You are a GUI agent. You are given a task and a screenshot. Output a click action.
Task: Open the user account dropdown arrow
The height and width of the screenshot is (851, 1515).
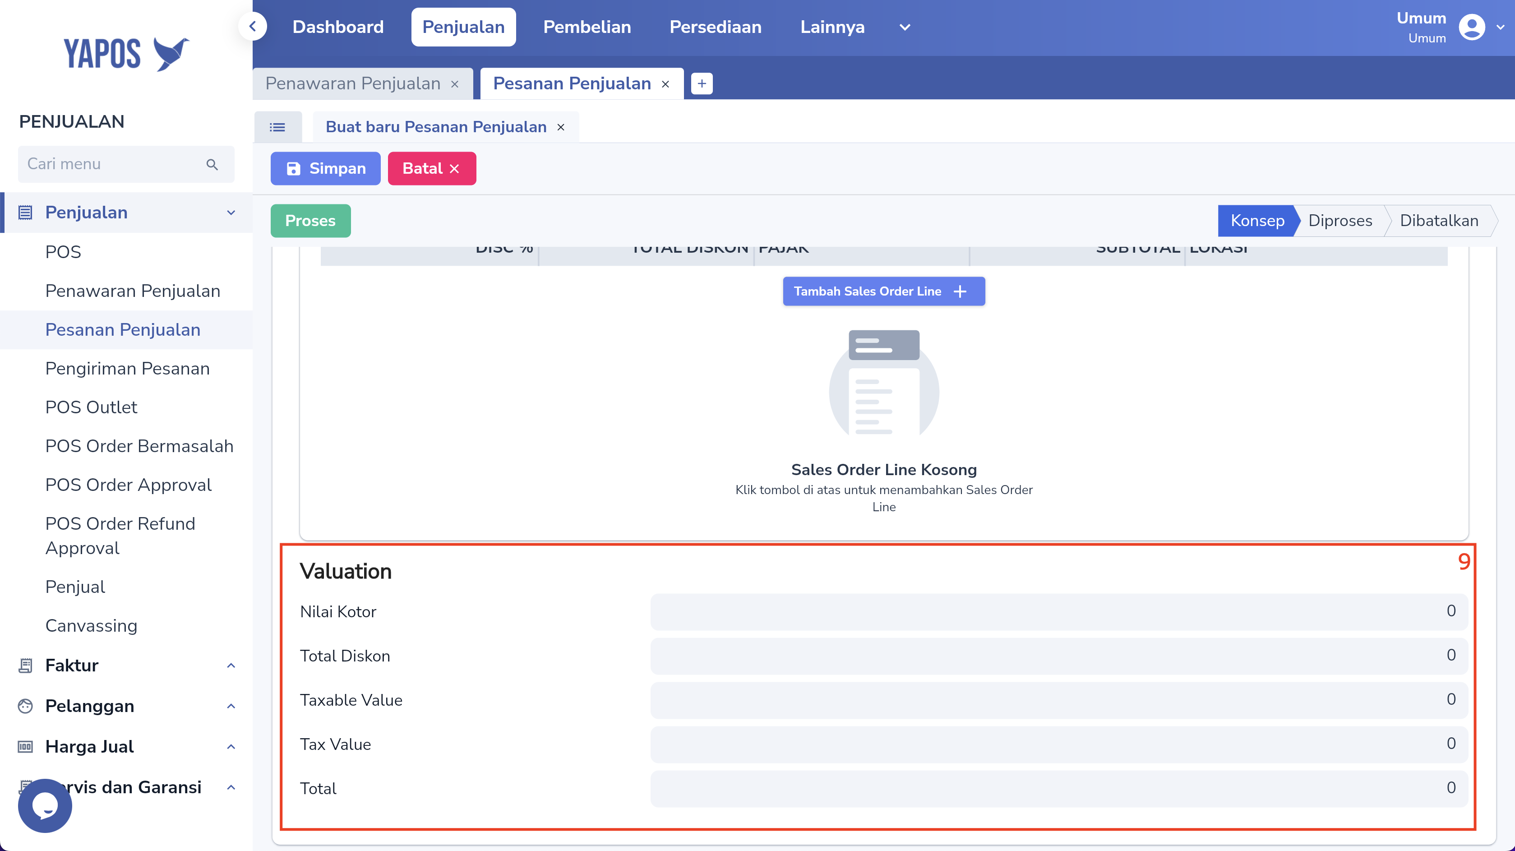coord(1500,27)
